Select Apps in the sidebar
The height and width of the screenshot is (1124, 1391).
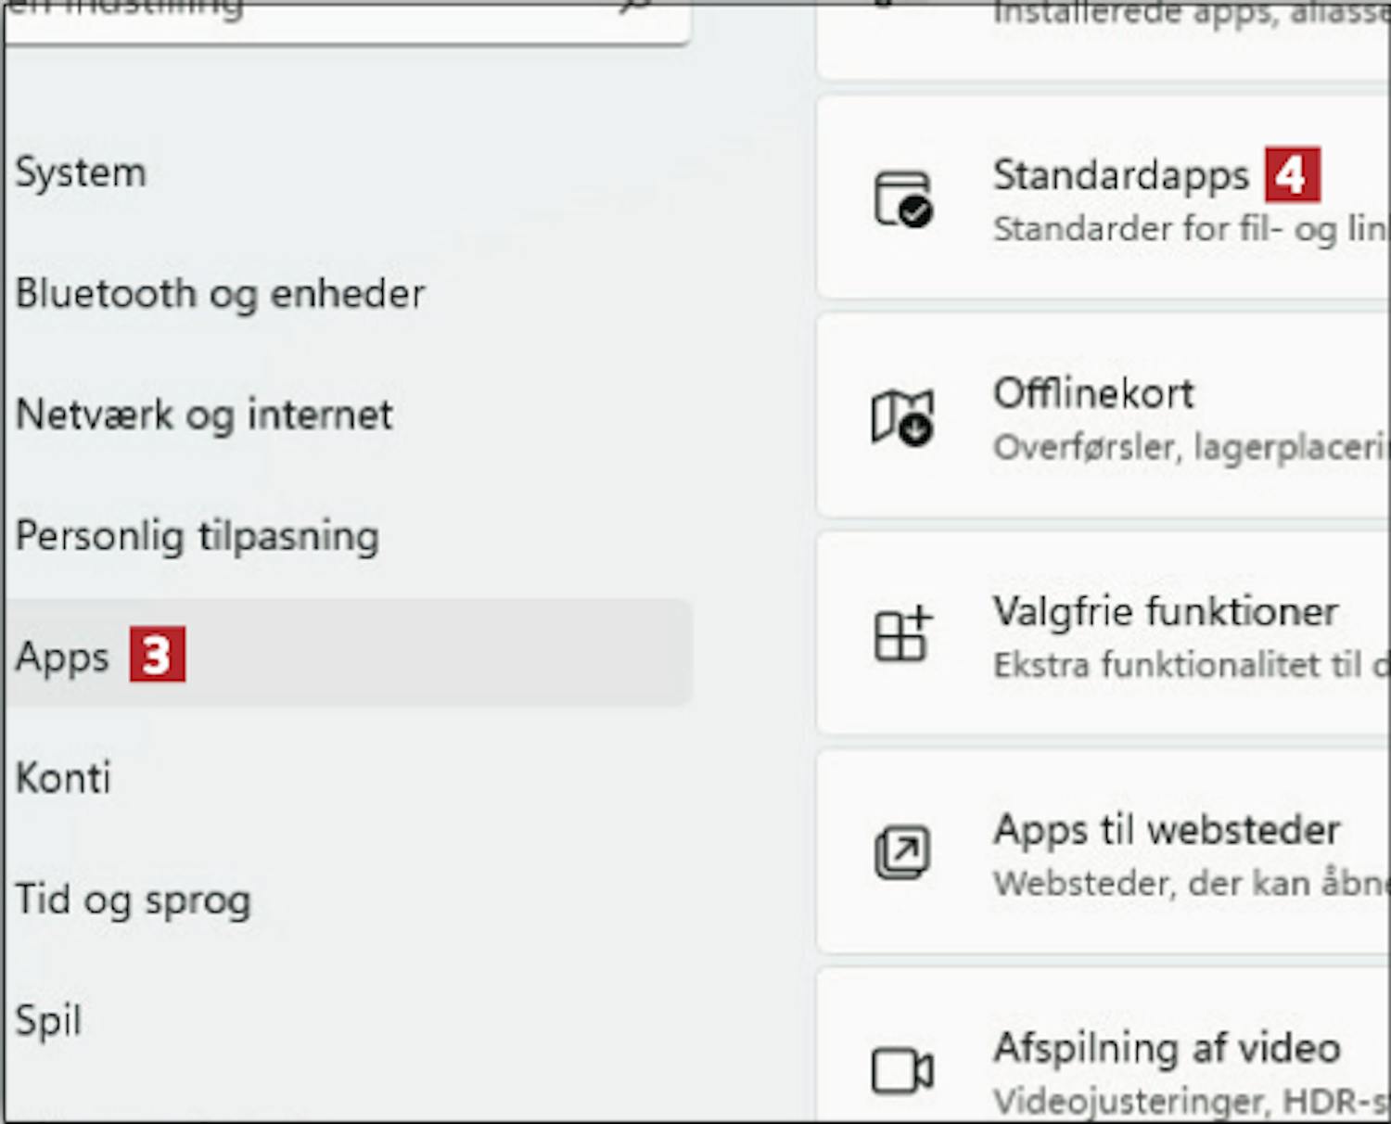tap(63, 657)
